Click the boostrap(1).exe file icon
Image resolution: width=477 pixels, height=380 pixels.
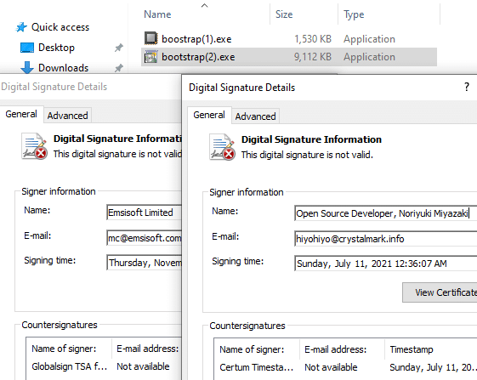tap(150, 38)
